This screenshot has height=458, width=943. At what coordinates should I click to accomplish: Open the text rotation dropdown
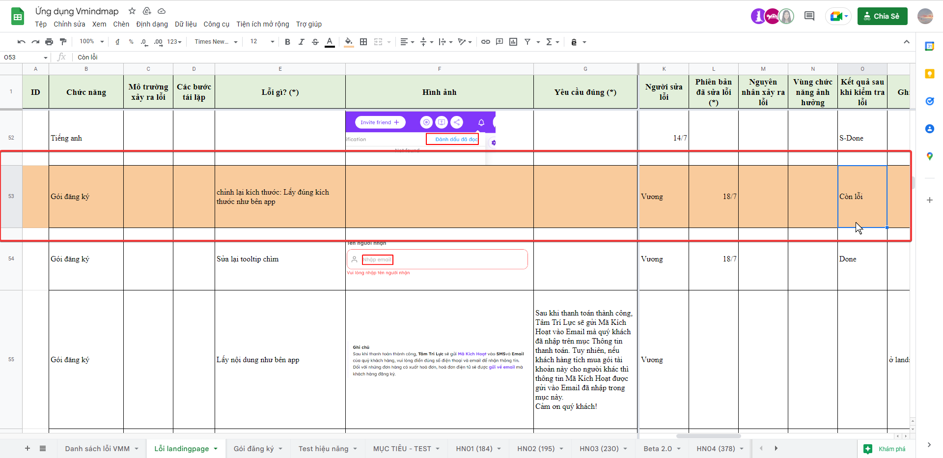[465, 42]
